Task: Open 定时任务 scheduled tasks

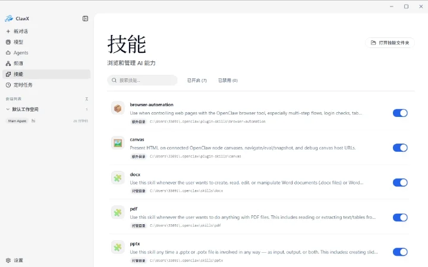Action: click(x=46, y=85)
